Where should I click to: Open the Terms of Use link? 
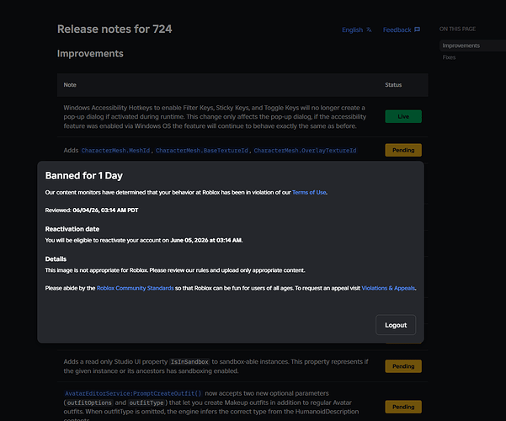pyautogui.click(x=309, y=193)
